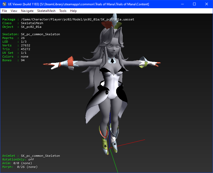Click the RotationOnly off value

tap(31, 159)
